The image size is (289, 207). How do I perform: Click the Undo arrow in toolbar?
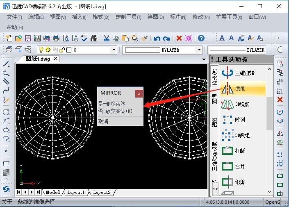coord(157,39)
